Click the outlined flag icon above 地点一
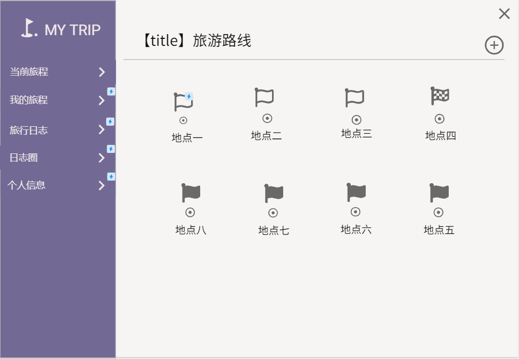Screen dimensions: 519x359 point(183,102)
